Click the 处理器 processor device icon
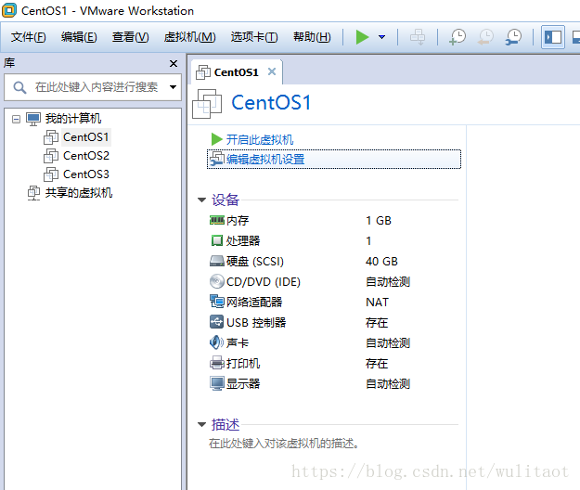580x490 pixels. (x=217, y=240)
